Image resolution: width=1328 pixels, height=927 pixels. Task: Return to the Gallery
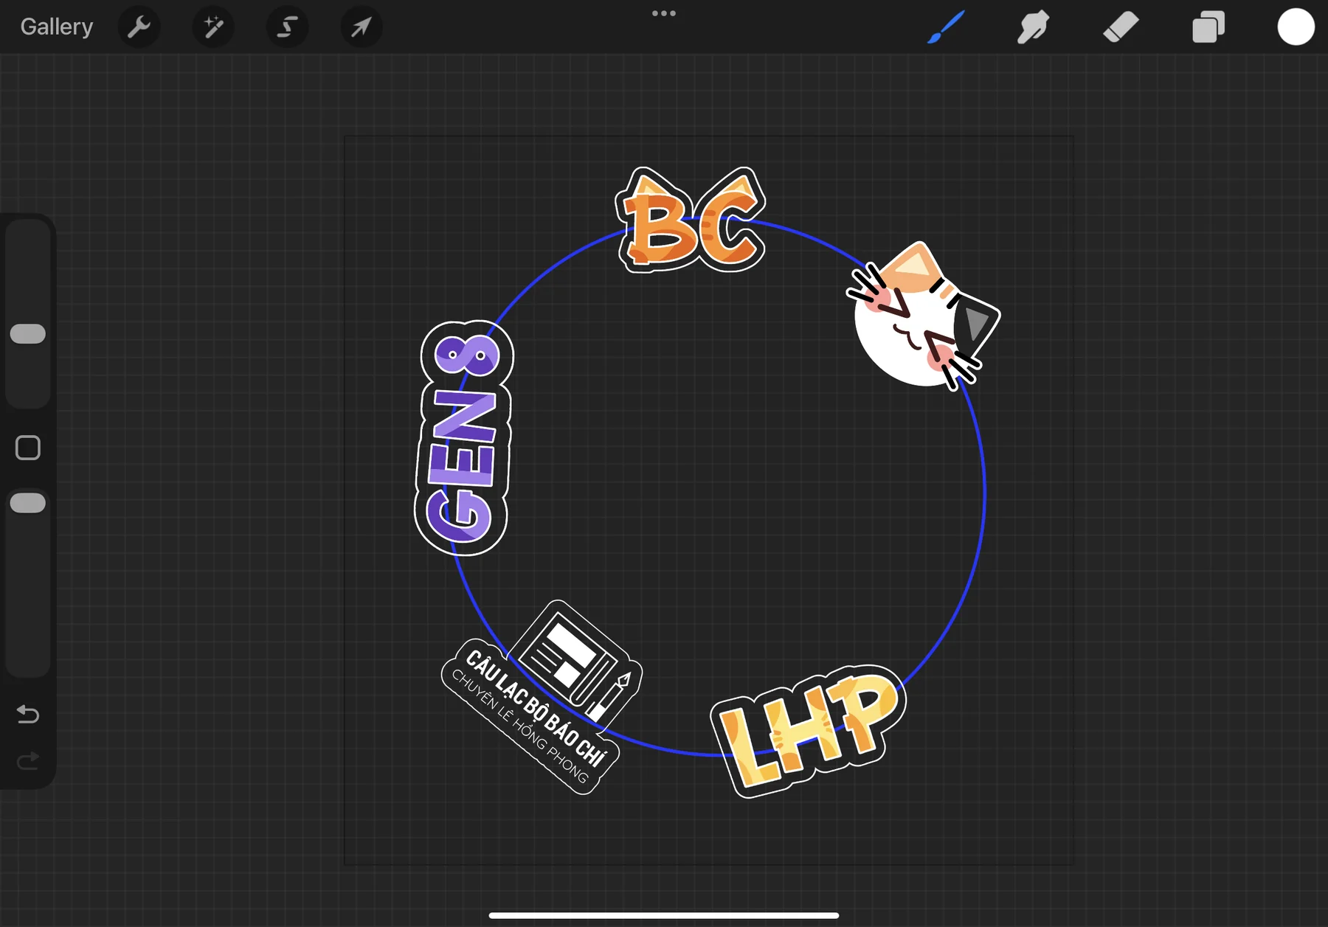57,27
